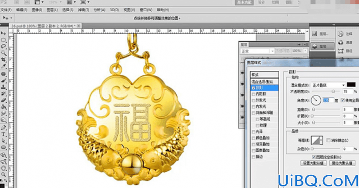Click the 设置为默认值 button

313,163
